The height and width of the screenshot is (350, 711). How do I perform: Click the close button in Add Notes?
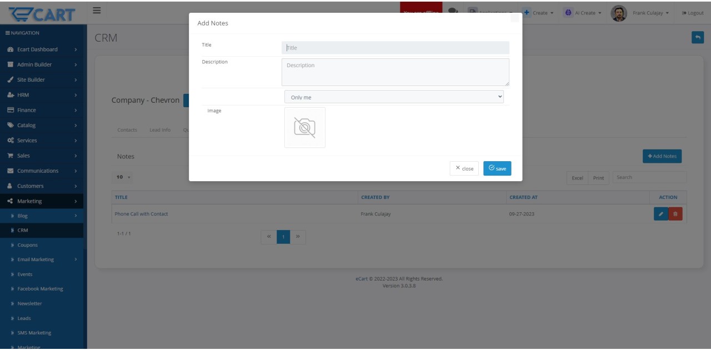(x=464, y=168)
